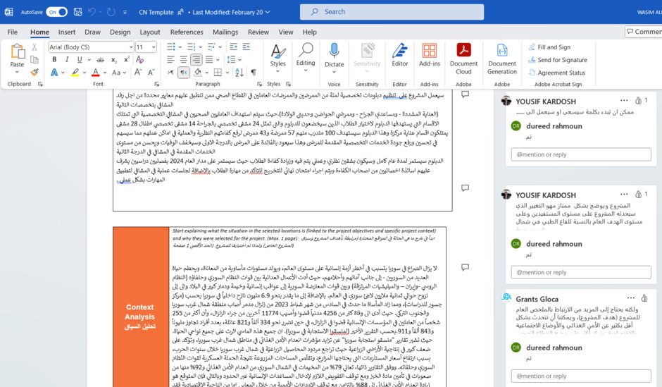Click Send for Signature
Screen dimensions: 662x387
557,60
